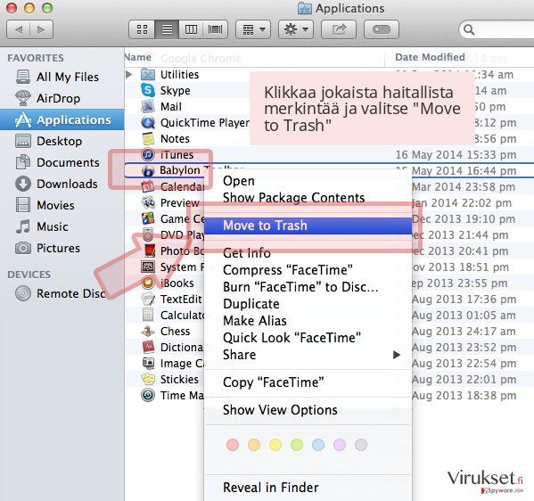Open All My Files in sidebar
This screenshot has height=501, width=534.
[x=62, y=77]
